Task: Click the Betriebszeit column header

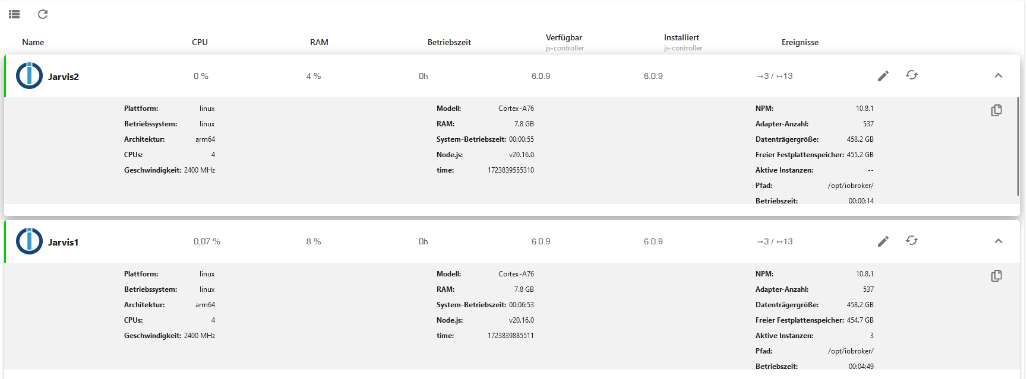Action: pyautogui.click(x=449, y=42)
